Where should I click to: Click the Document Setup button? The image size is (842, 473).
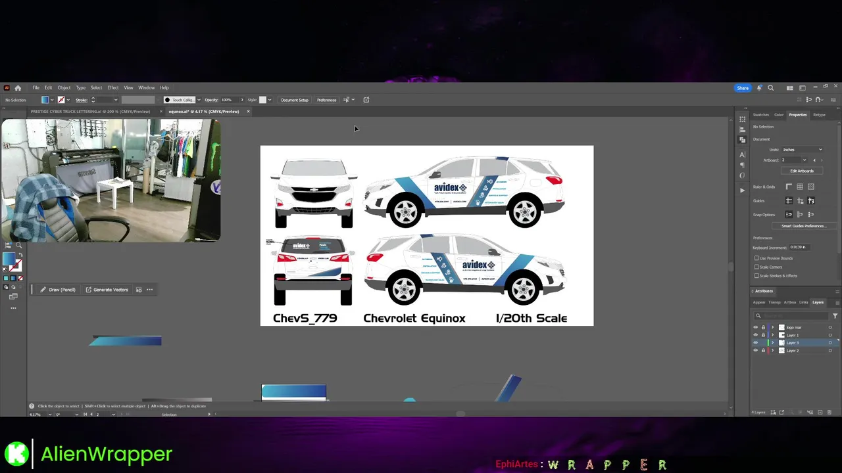294,100
